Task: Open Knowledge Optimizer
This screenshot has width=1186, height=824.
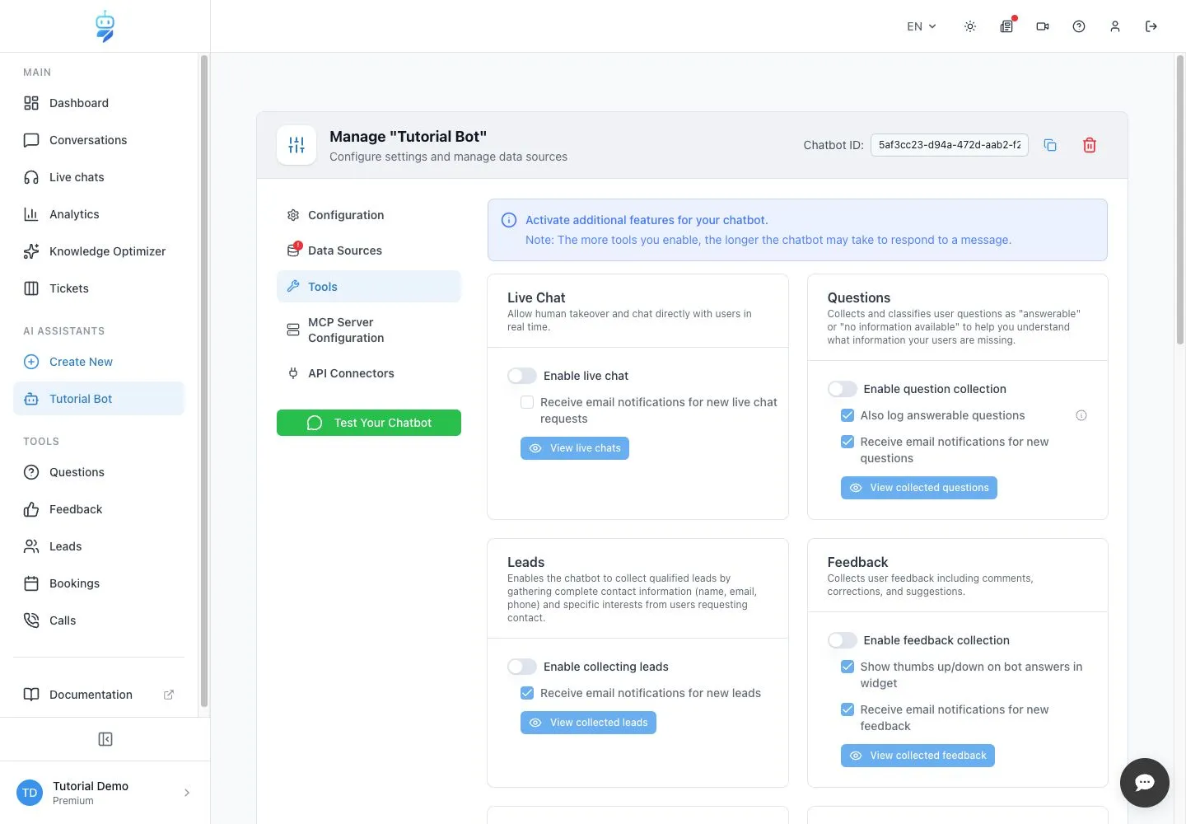Action: pos(99,251)
